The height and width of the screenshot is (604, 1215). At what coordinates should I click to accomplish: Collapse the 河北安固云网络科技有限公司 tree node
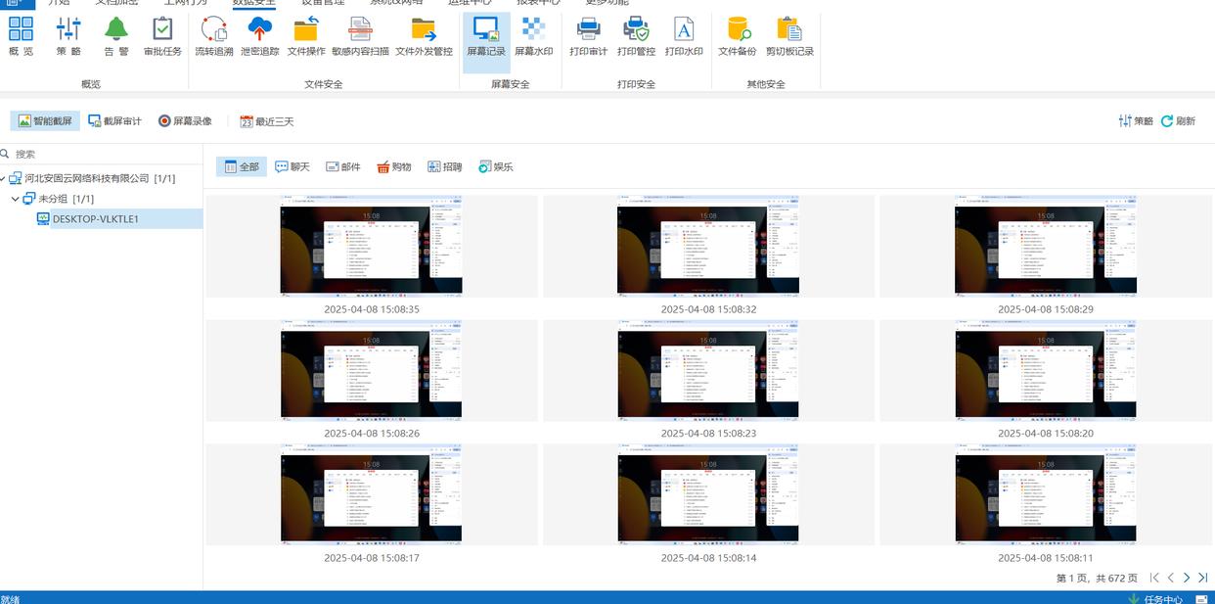click(4, 179)
